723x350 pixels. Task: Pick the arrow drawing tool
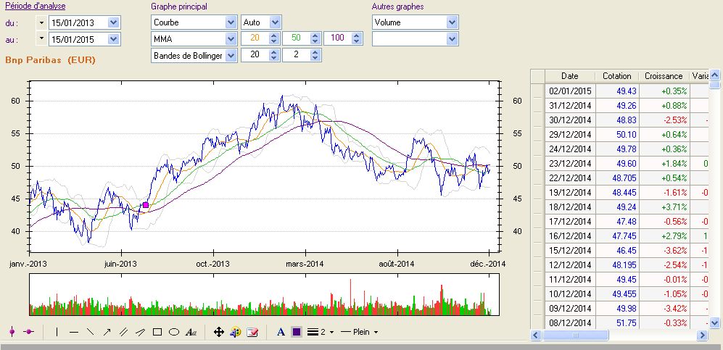(x=107, y=332)
